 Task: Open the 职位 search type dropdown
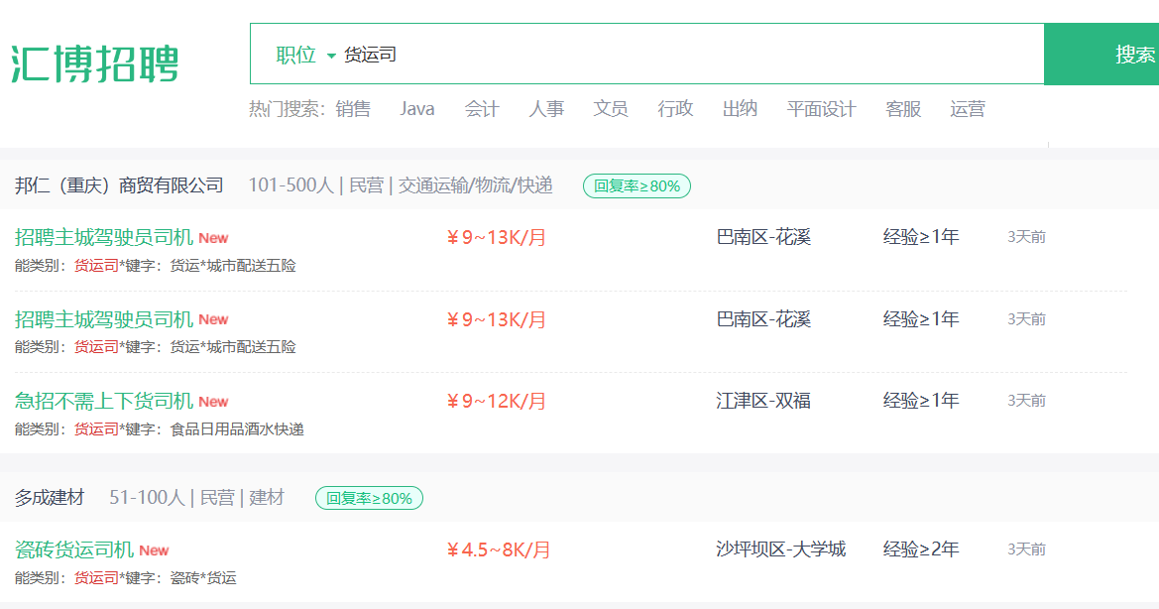click(305, 55)
